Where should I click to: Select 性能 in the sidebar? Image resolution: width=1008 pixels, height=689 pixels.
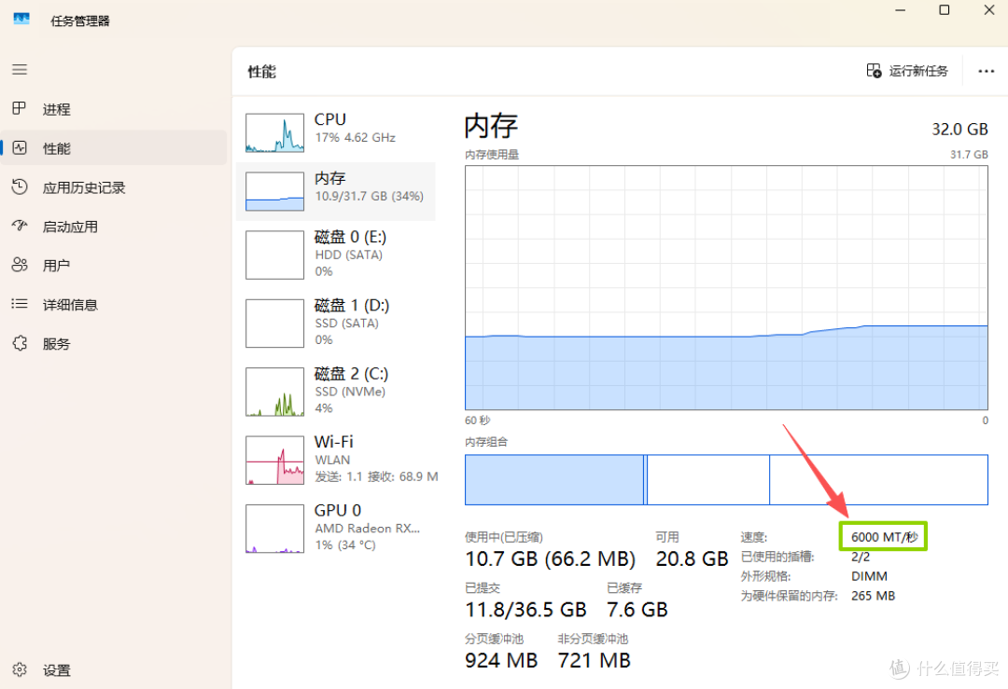pyautogui.click(x=114, y=148)
